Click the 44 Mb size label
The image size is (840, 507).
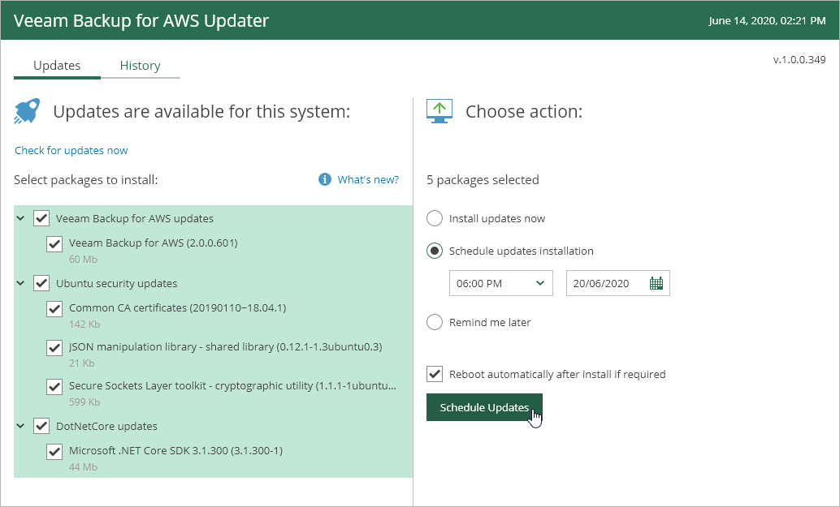(x=83, y=467)
